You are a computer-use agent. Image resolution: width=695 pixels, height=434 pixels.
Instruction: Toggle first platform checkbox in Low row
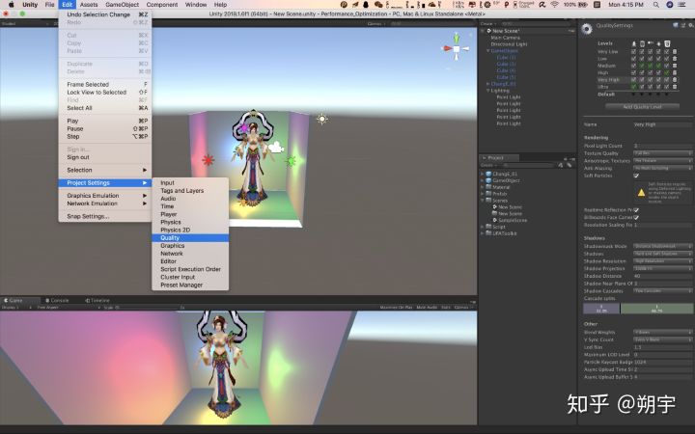pyautogui.click(x=634, y=59)
